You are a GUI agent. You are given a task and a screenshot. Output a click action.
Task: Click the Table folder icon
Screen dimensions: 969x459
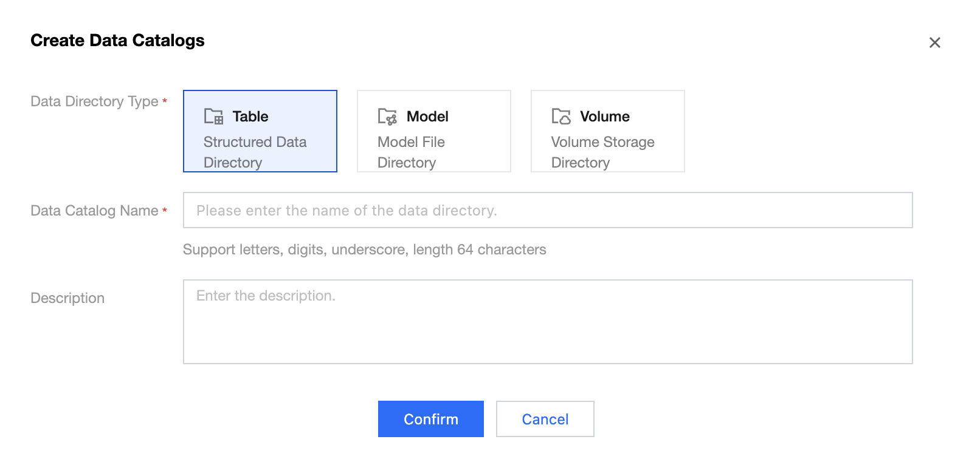tap(213, 116)
